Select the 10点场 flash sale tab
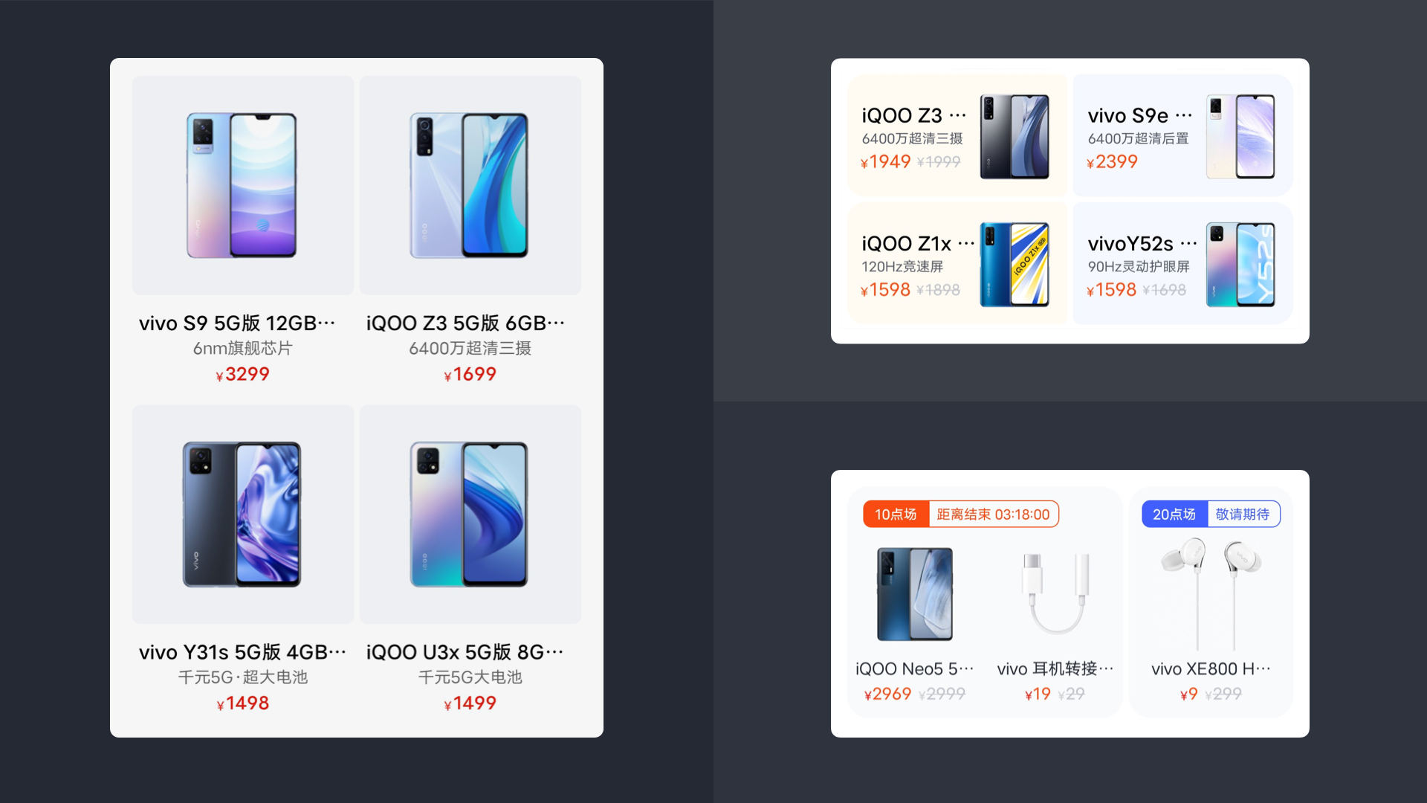Viewport: 1427px width, 803px height. (896, 514)
